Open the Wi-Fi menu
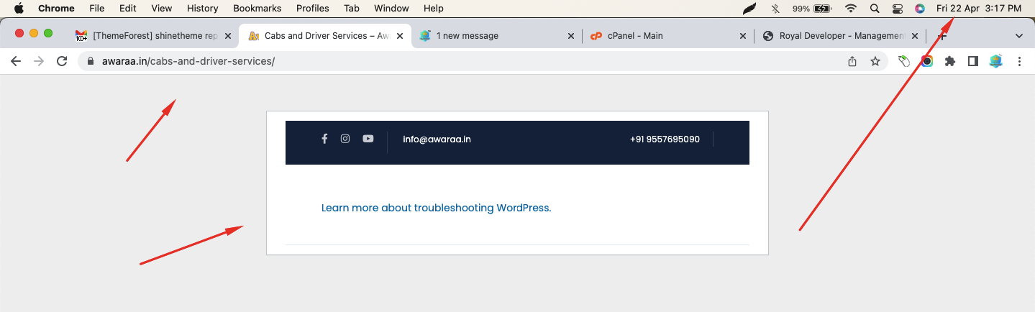This screenshot has height=312, width=1035. point(852,9)
